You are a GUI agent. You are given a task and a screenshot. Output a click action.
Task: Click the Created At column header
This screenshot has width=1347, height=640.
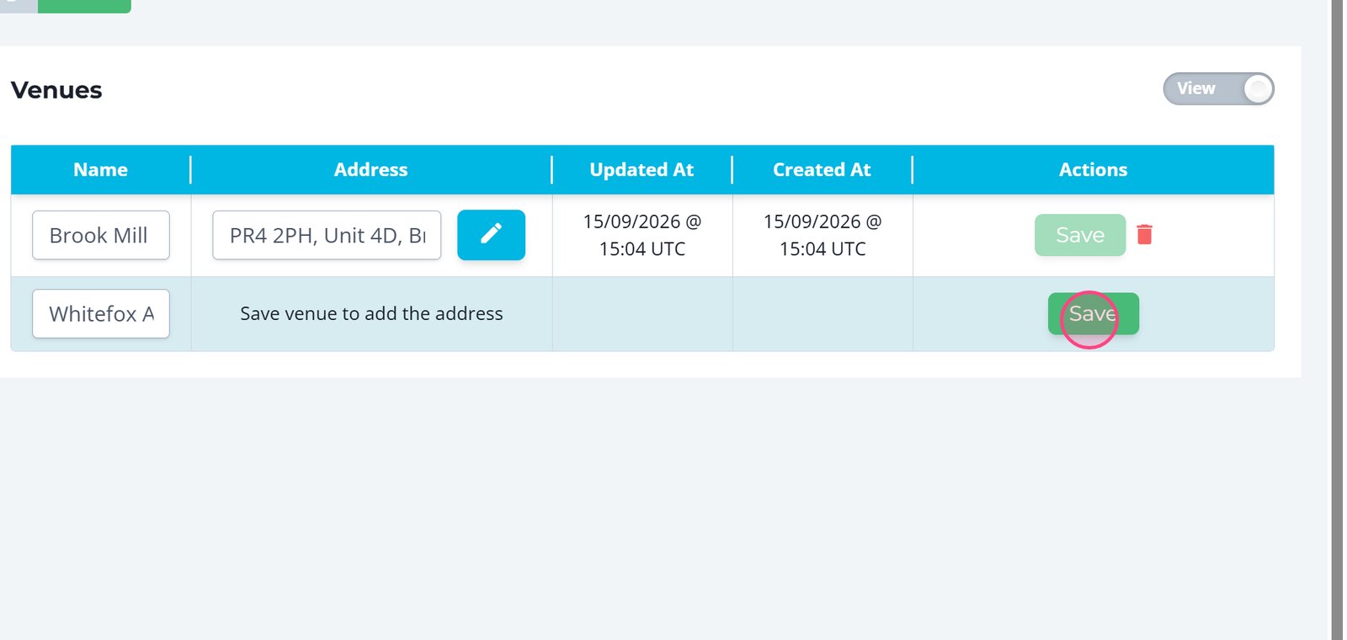coord(822,169)
